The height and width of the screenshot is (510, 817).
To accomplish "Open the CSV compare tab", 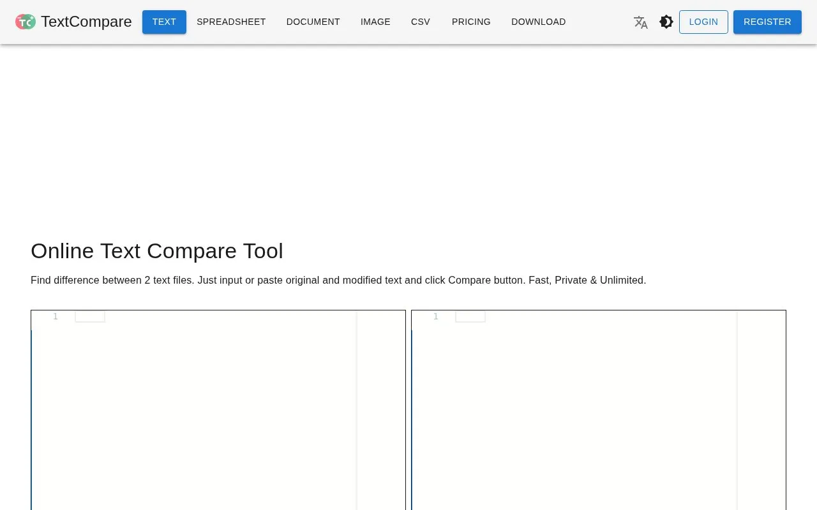I will coord(421,22).
